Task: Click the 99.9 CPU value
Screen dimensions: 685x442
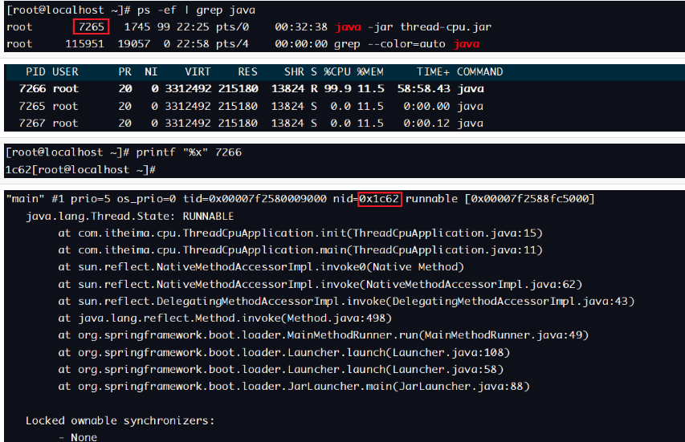Action: (338, 89)
